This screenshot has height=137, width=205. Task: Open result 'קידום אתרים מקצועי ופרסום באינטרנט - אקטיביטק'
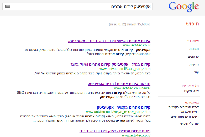[109, 41]
